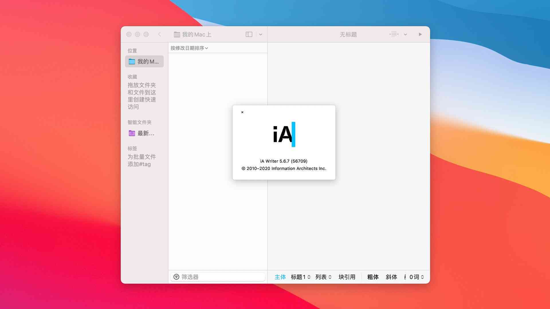Click the Information Architects copyright text

[x=284, y=169]
